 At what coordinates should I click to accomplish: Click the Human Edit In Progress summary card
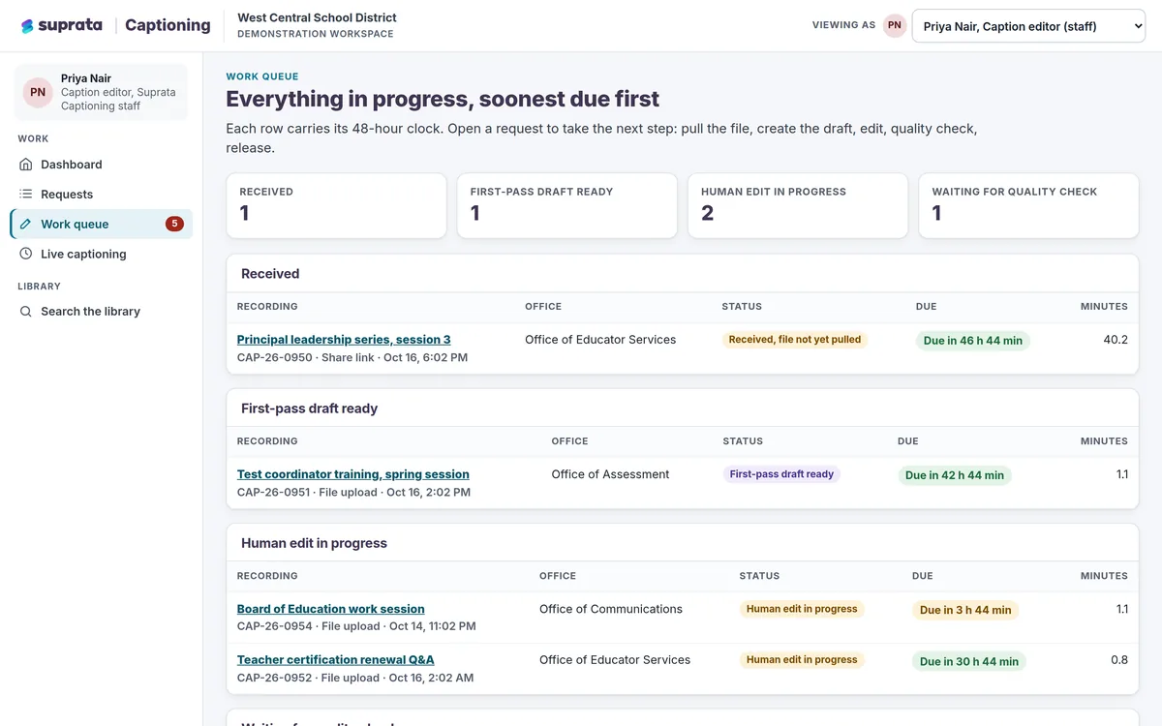(x=798, y=205)
